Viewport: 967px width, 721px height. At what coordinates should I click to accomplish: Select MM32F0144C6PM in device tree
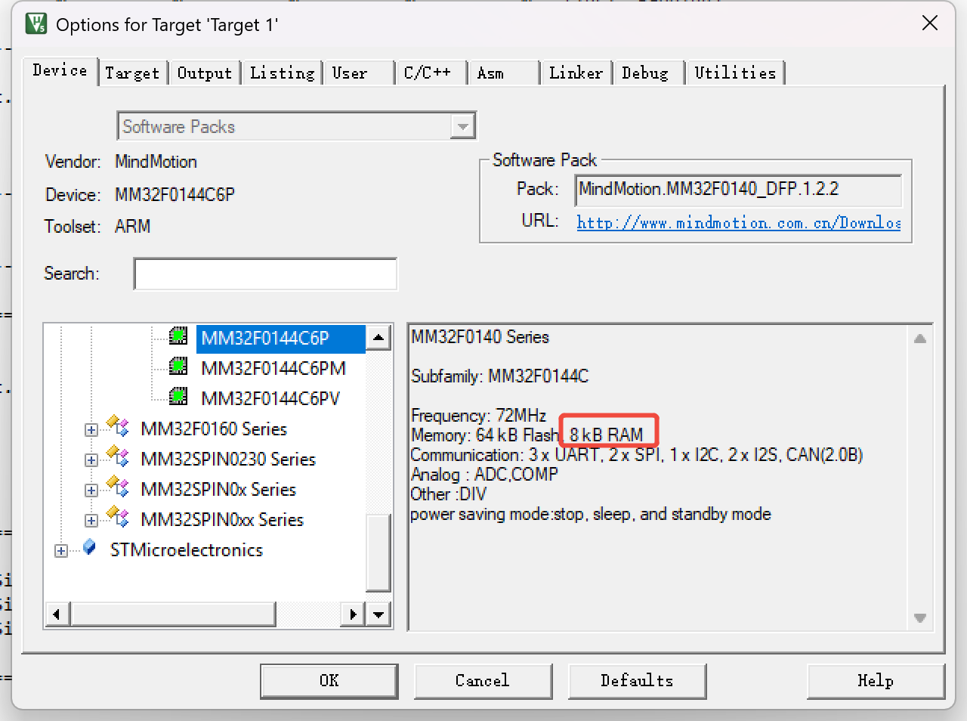pos(273,368)
